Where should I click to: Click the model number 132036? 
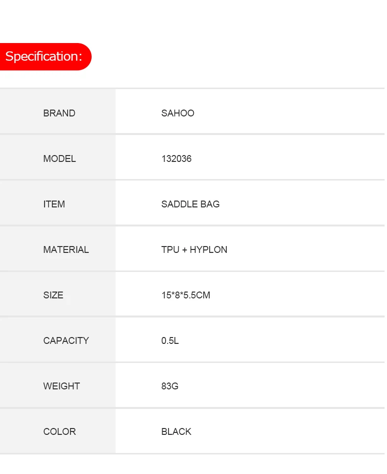(176, 158)
